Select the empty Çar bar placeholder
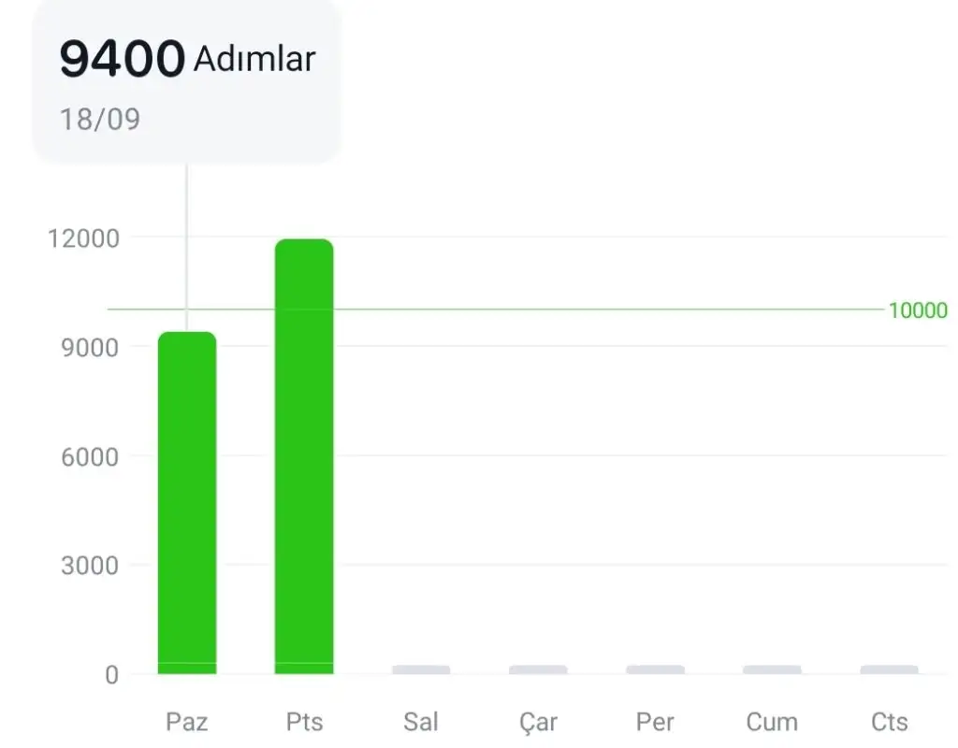958x748 pixels. pyautogui.click(x=538, y=669)
